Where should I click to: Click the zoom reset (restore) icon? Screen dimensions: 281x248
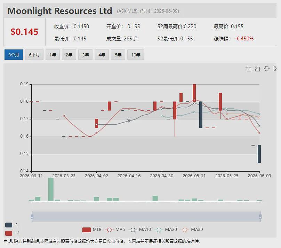pyautogui.click(x=257, y=69)
